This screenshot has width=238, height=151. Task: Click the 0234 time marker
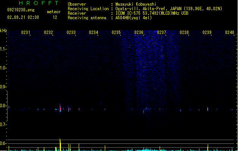click(93, 32)
